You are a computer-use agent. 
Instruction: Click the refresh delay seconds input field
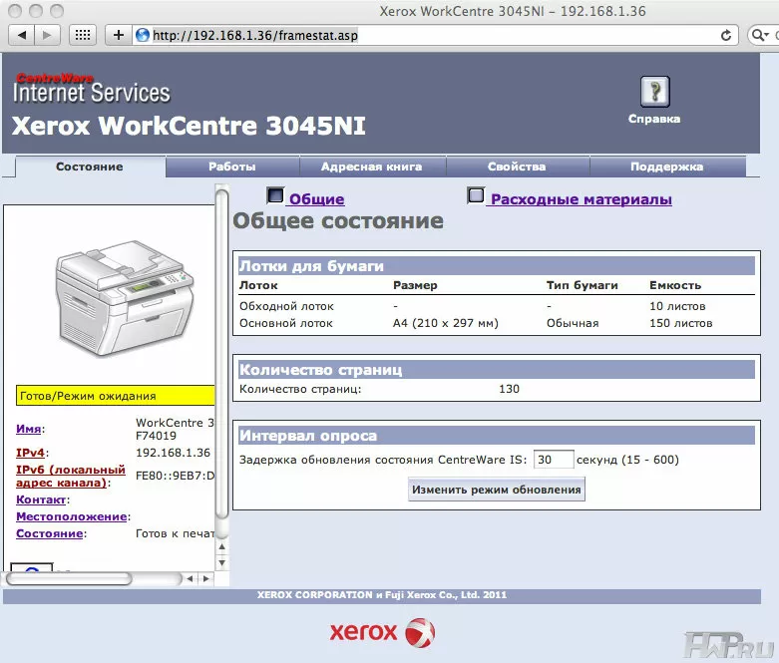pyautogui.click(x=554, y=460)
